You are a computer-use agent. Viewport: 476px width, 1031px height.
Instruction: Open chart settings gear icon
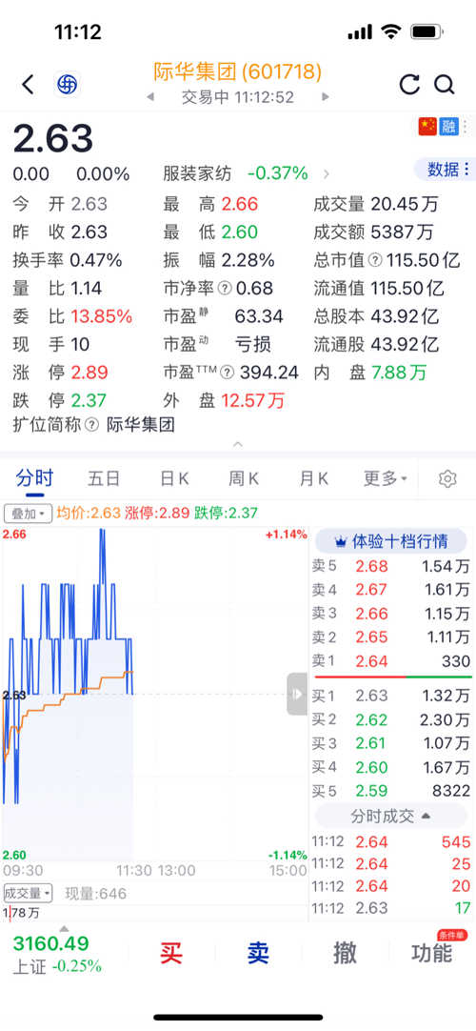pyautogui.click(x=447, y=478)
